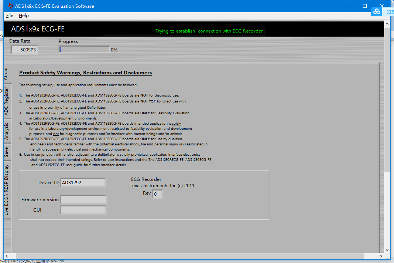This screenshot has width=394, height=263.
Task: Click the horizontal scrollbar left arrow
Action: coord(7,256)
